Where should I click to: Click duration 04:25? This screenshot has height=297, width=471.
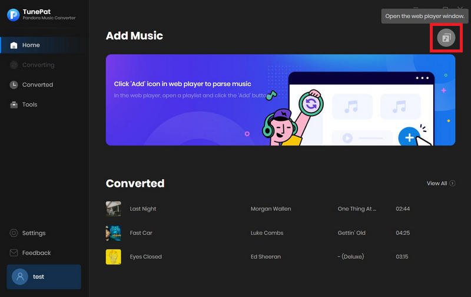403,233
